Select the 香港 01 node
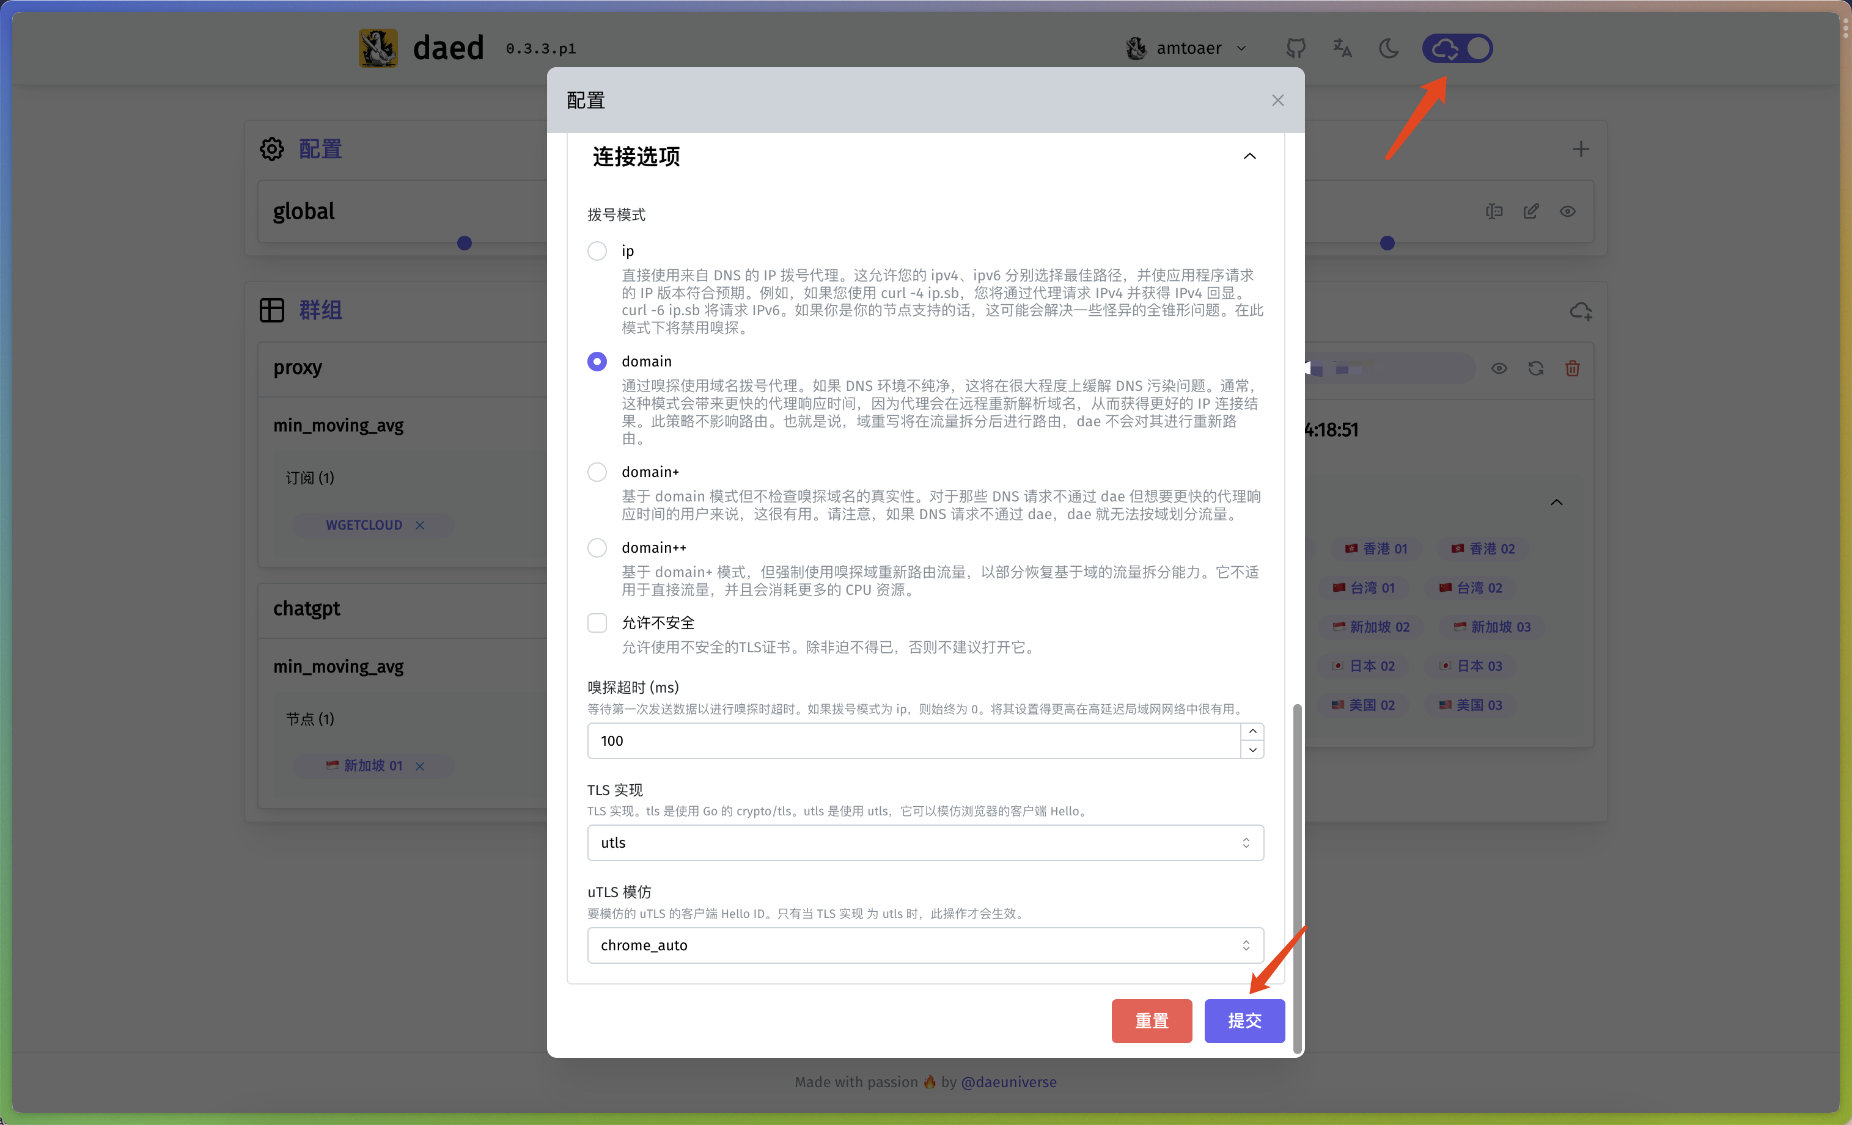The width and height of the screenshot is (1852, 1125). pos(1375,549)
